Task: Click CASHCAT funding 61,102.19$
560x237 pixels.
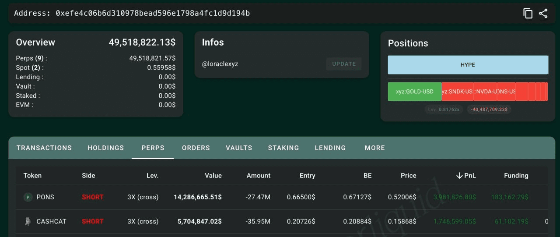Action: click(511, 221)
